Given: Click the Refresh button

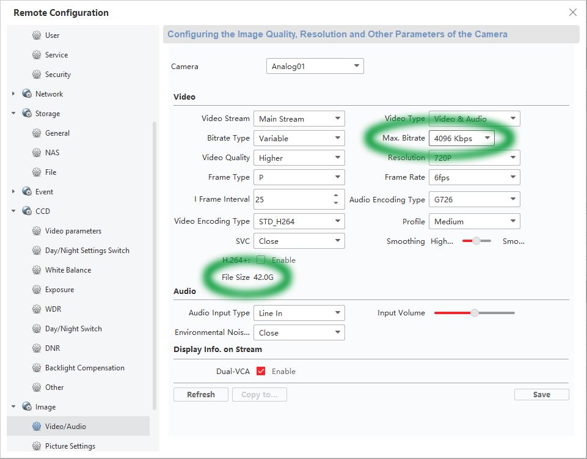Looking at the screenshot, I should [x=201, y=395].
